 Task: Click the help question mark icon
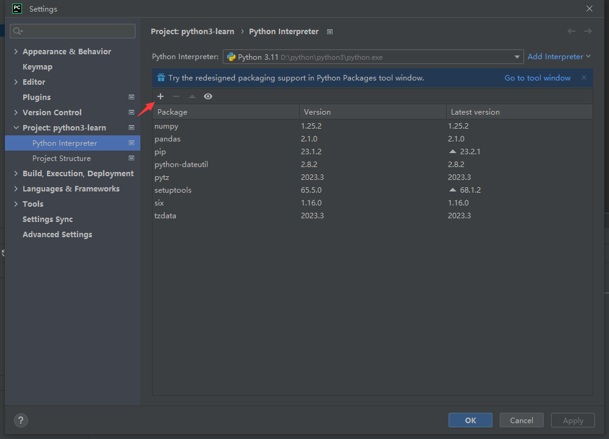tap(21, 420)
